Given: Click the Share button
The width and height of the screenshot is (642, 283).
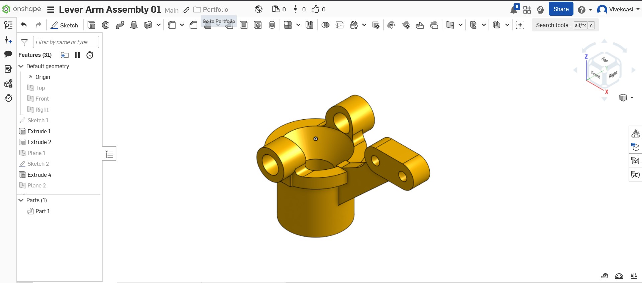Looking at the screenshot, I should 561,9.
